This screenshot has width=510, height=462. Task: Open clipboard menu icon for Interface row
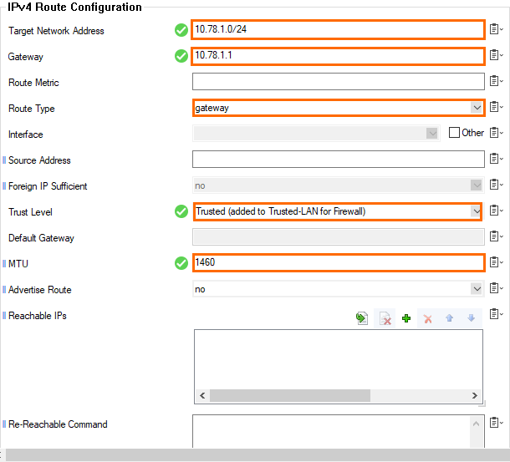(x=496, y=133)
